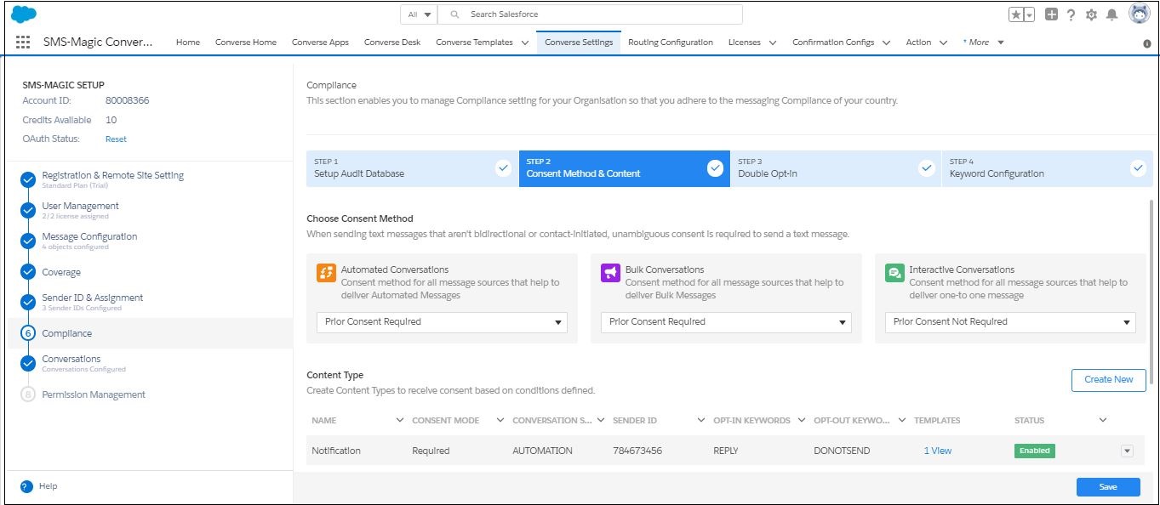
Task: Open the Global Actions plus icon
Action: coord(1052,14)
